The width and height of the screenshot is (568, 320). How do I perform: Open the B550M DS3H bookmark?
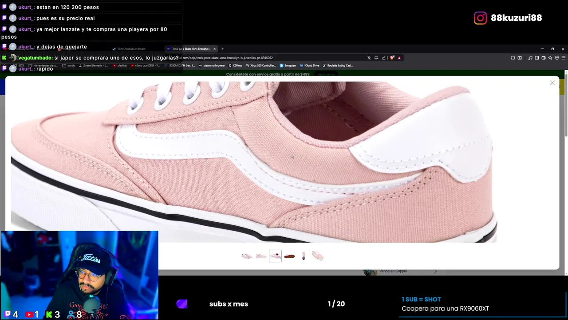180,66
